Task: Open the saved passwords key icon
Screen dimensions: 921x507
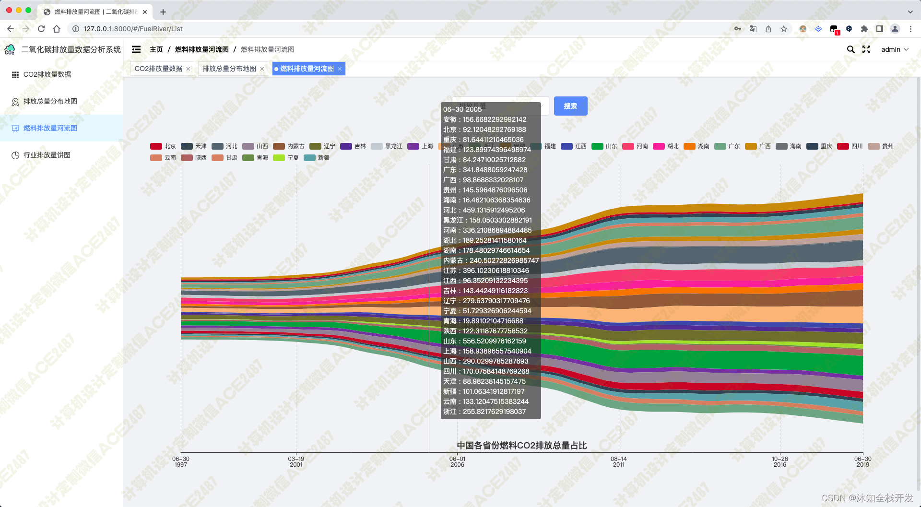Action: pyautogui.click(x=738, y=29)
